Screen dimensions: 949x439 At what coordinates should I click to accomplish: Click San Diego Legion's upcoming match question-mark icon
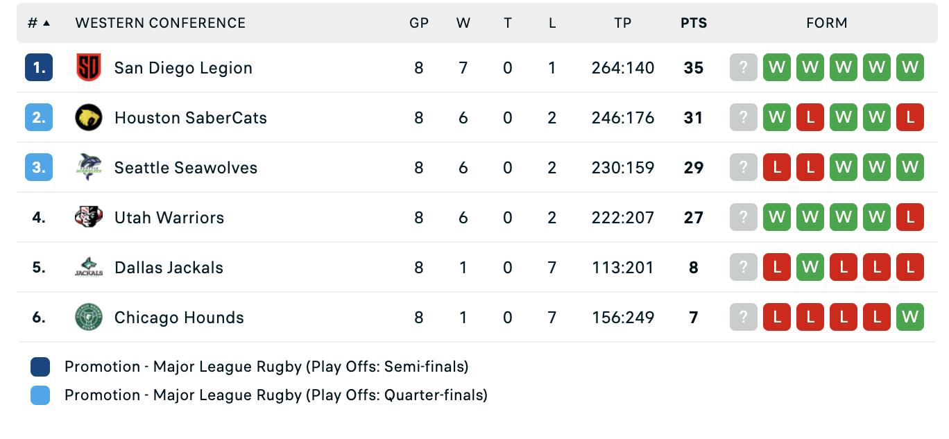(x=744, y=68)
